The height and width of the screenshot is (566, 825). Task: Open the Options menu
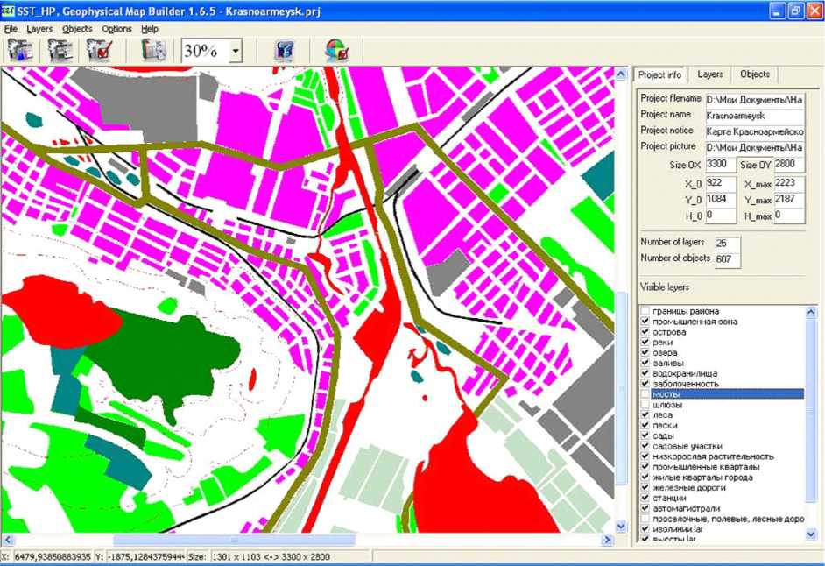click(116, 29)
